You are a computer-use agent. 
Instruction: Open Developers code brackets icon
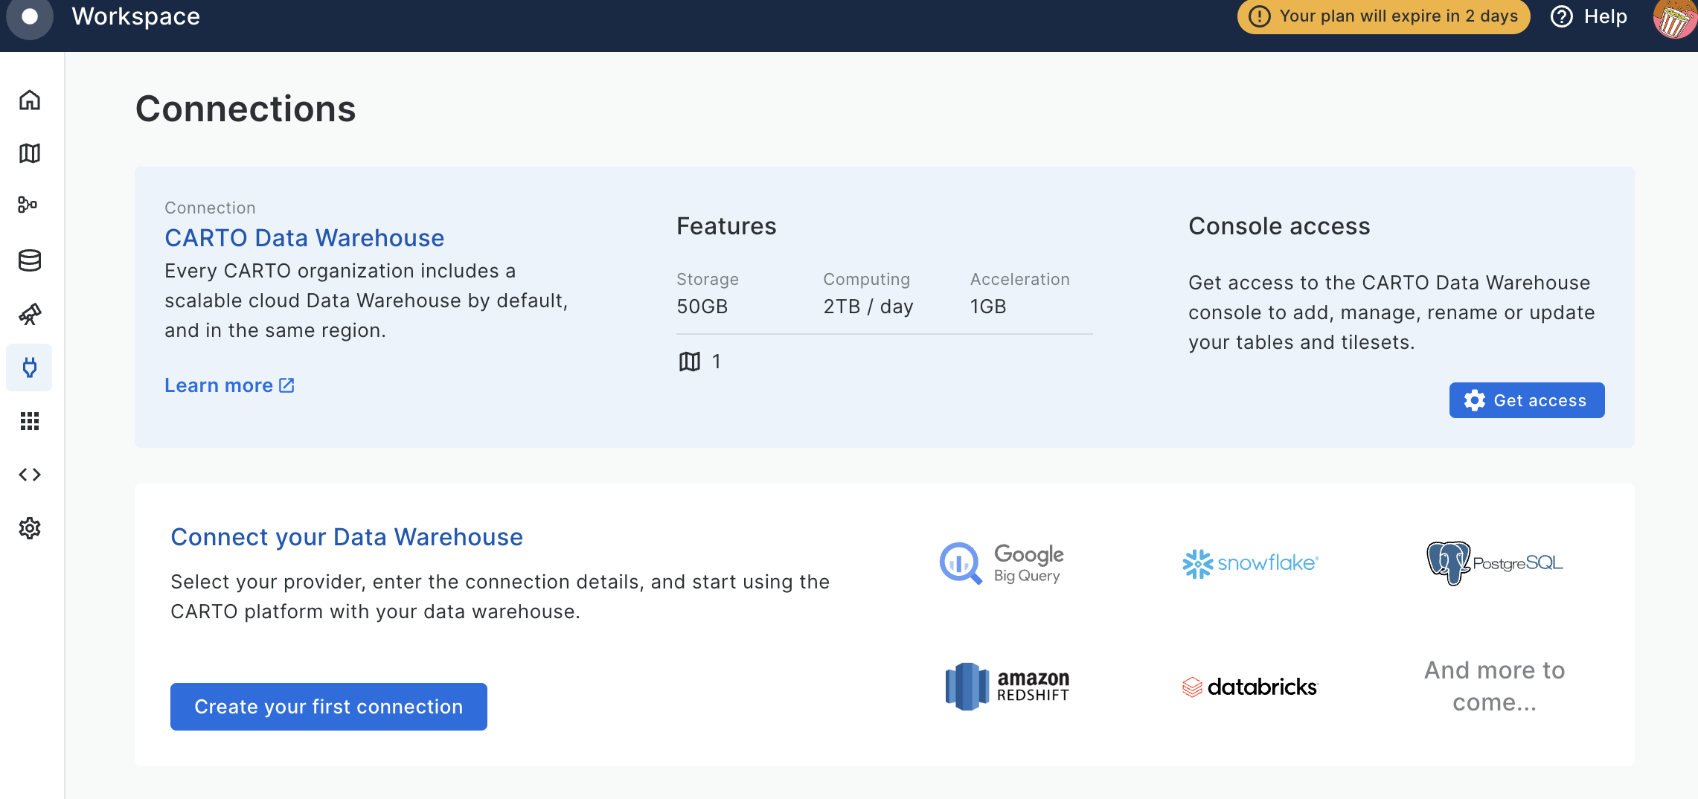pos(30,475)
